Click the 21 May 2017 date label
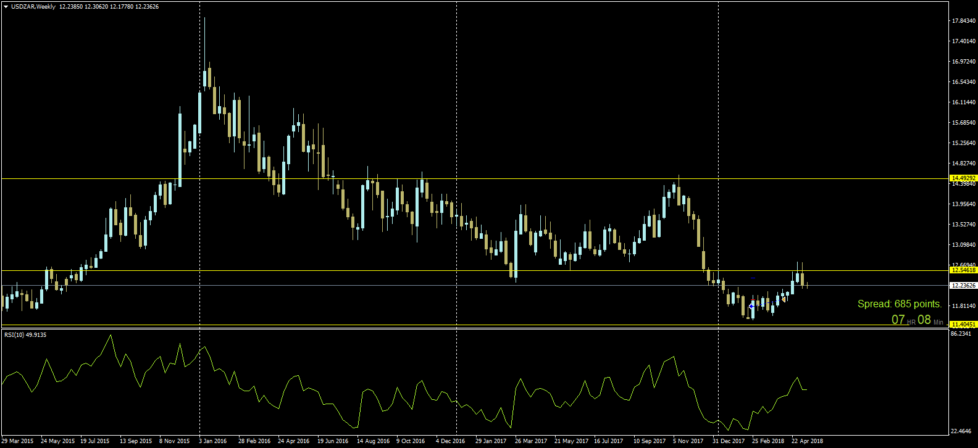The width and height of the screenshot is (978, 448). (571, 441)
